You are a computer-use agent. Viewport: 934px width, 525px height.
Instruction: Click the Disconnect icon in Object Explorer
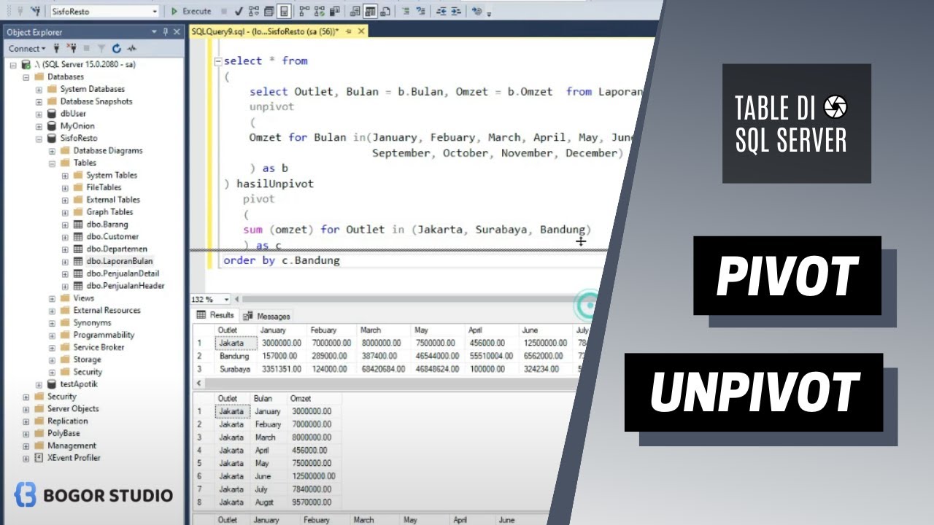(x=72, y=48)
